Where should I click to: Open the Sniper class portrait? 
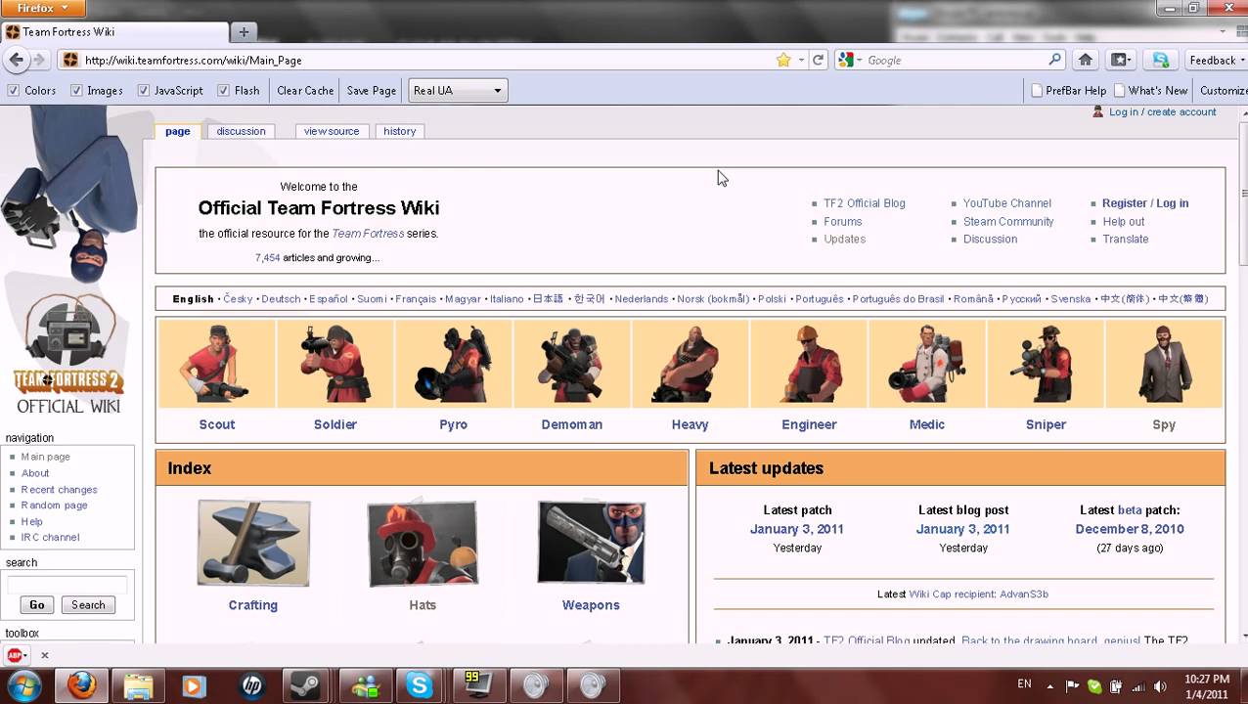click(1046, 364)
